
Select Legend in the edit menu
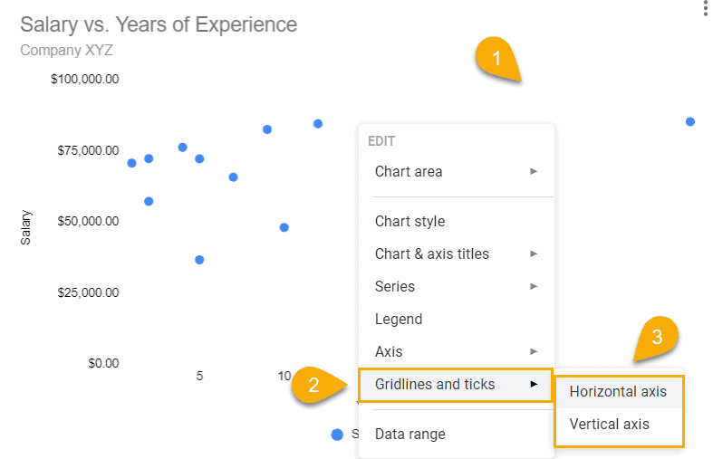[399, 319]
